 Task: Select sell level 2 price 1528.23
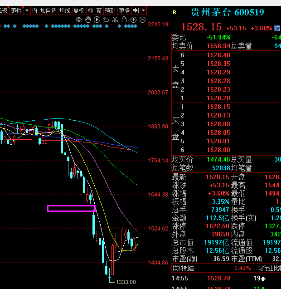coord(218,89)
